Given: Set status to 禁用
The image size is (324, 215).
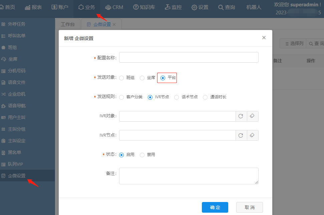Looking at the screenshot, I should 142,155.
